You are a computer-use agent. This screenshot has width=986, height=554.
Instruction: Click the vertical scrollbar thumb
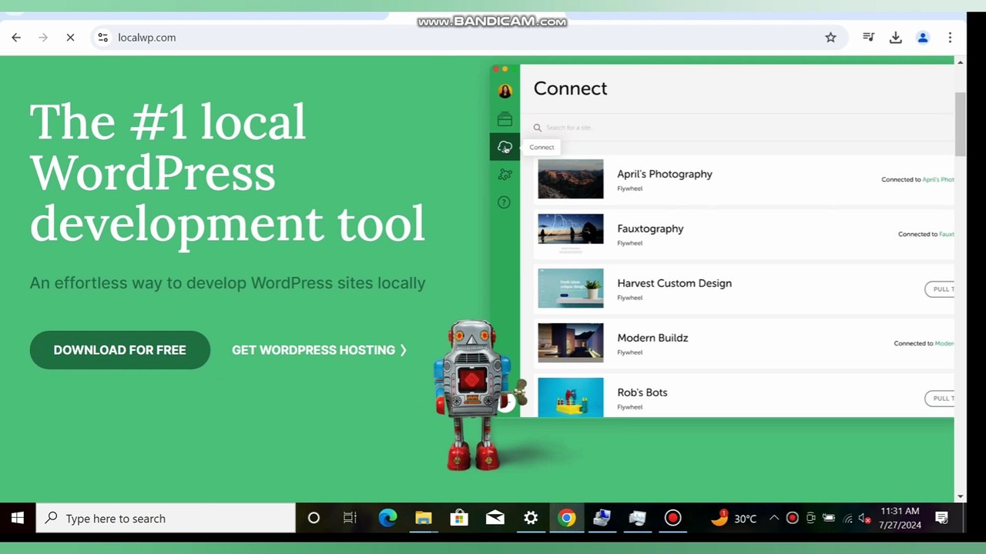[960, 123]
